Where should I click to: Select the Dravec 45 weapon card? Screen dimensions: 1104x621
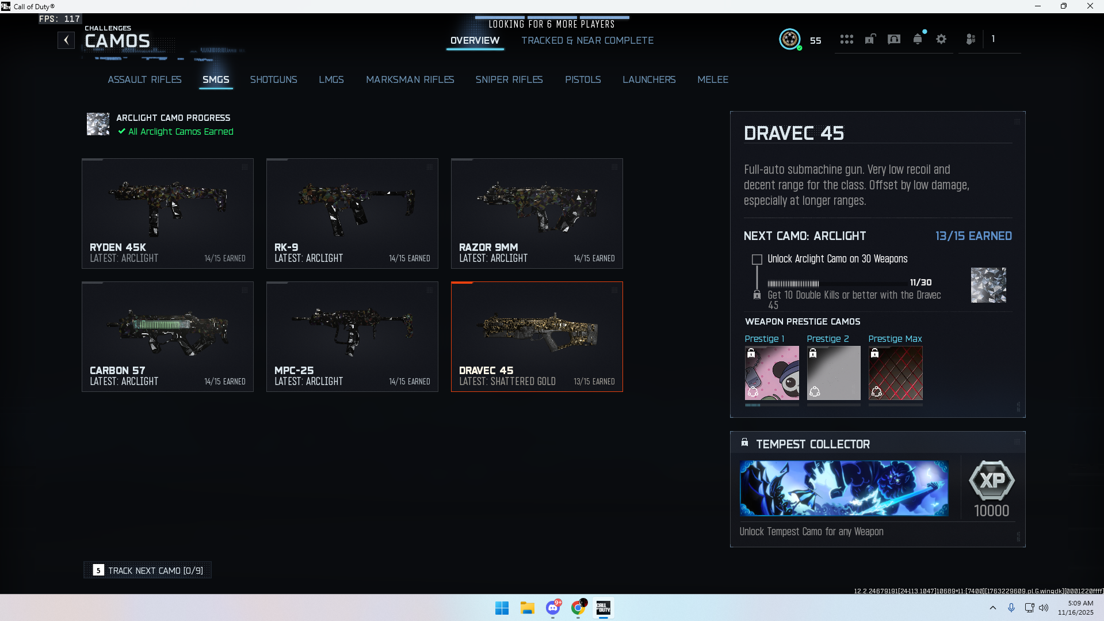[537, 337]
